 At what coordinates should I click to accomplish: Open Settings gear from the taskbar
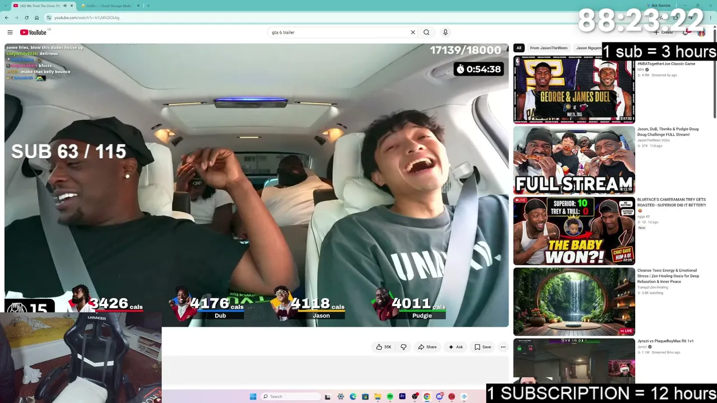[x=341, y=396]
